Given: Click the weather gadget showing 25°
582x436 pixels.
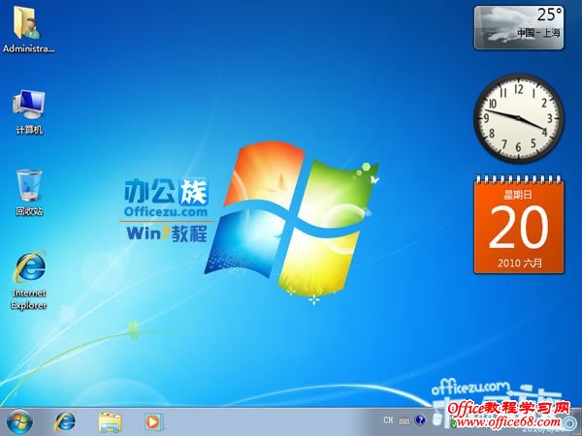Looking at the screenshot, I should 519,28.
